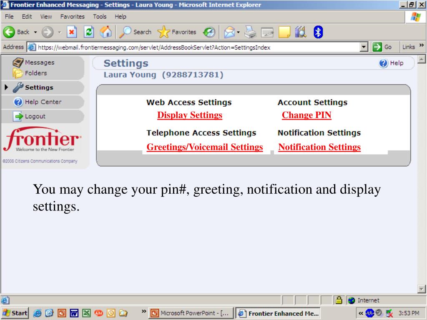Viewport: 427px width, 320px height.
Task: Click the Research books icon
Action: click(301, 32)
